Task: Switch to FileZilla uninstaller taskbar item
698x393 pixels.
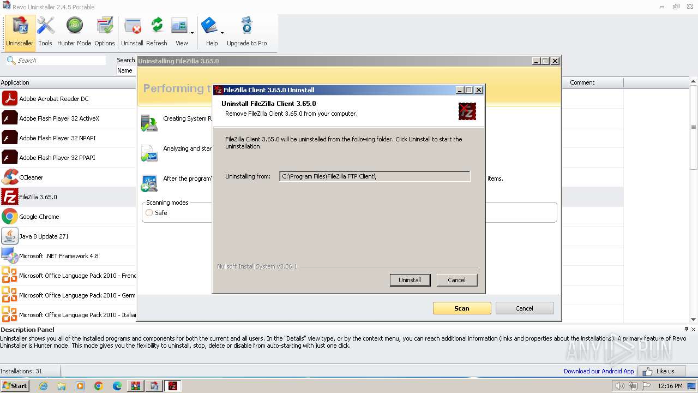Action: (x=173, y=386)
